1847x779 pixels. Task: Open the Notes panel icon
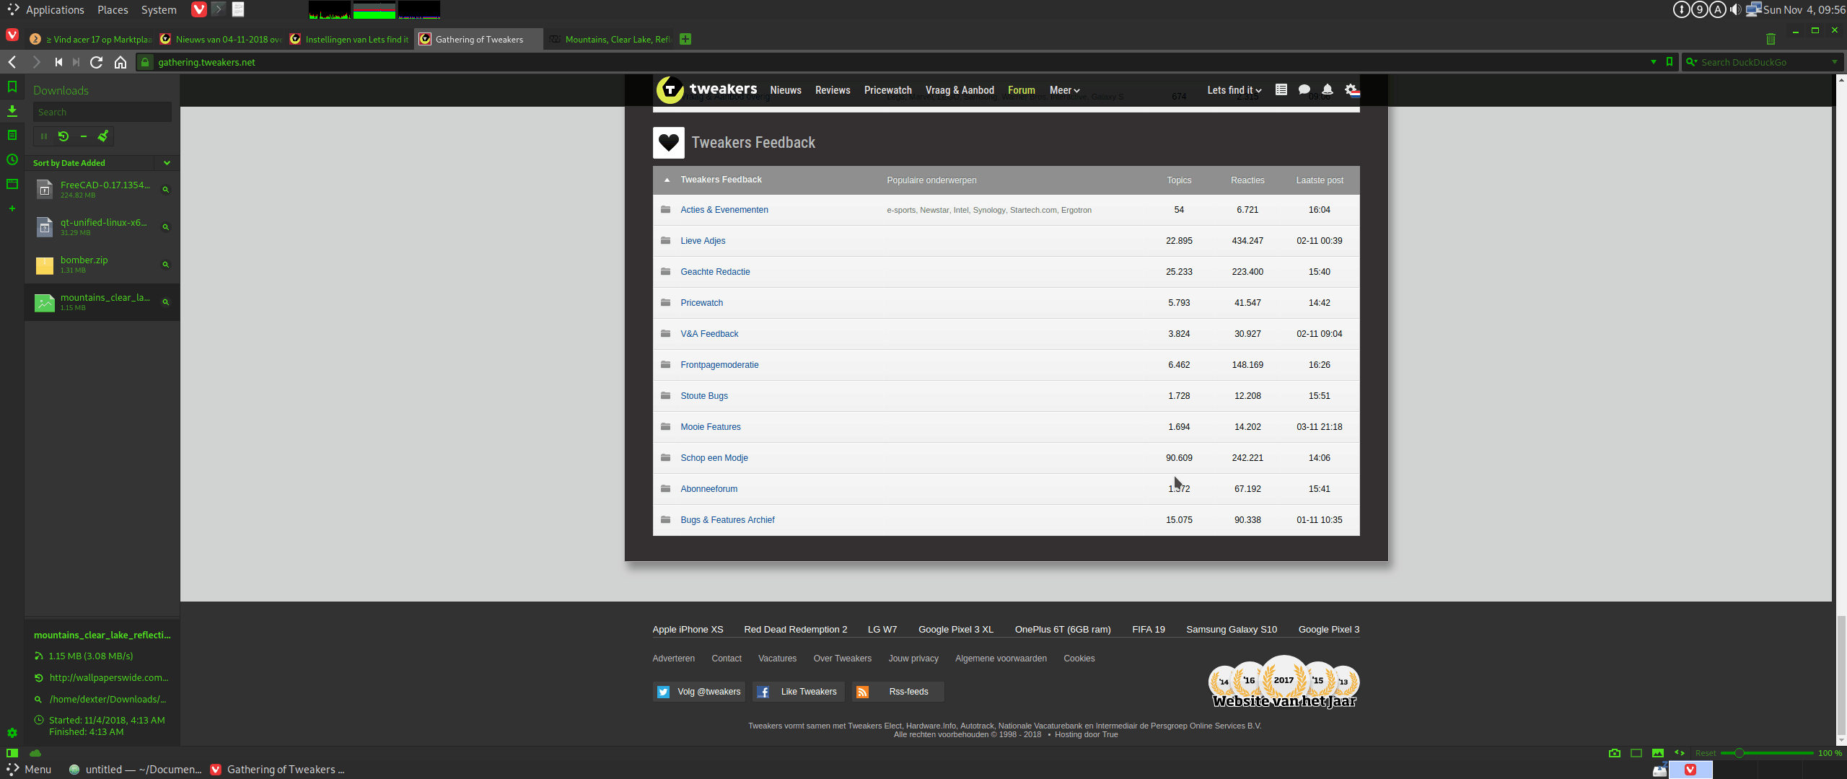point(12,136)
